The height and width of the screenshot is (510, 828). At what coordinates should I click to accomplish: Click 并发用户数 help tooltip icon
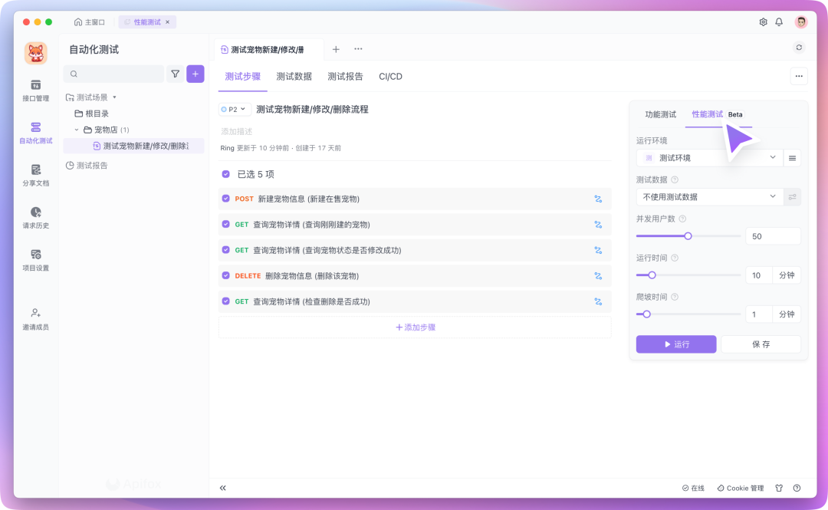(x=682, y=219)
